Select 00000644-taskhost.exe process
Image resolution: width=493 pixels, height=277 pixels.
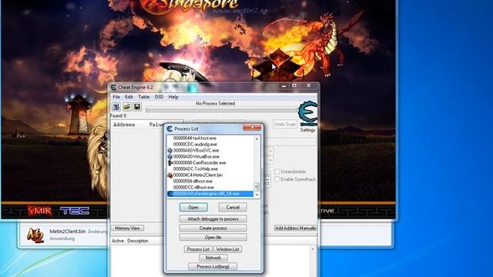(210, 138)
